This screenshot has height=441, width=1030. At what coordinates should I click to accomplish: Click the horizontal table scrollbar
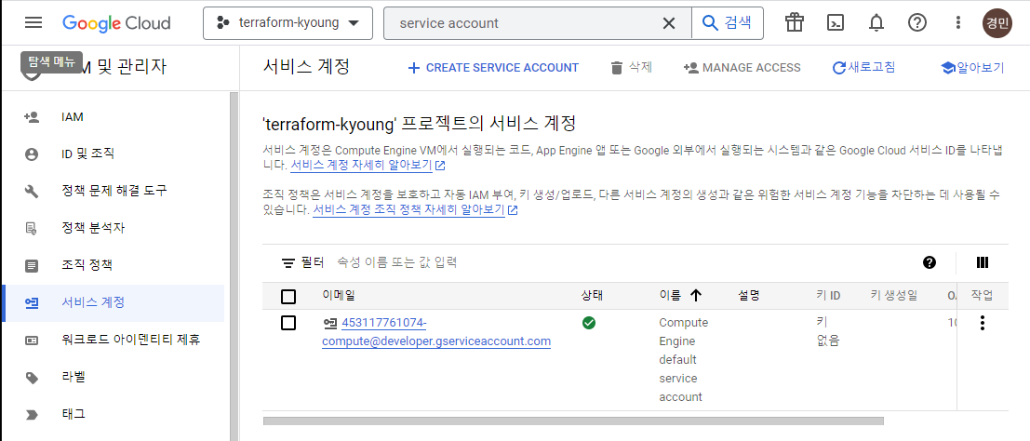573,421
